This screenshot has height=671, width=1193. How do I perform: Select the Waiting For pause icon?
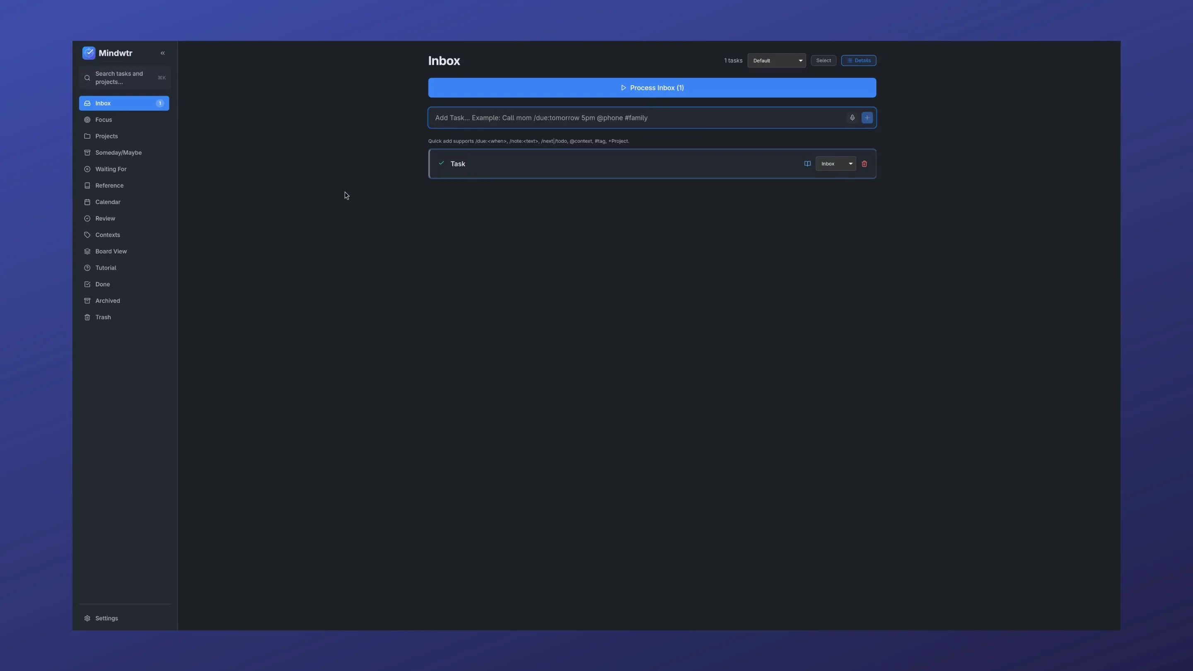(87, 169)
